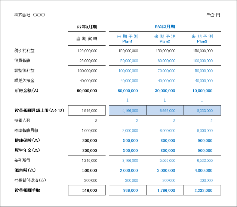Select the 税引前利益 value 123,000,000
This screenshot has height=207, width=237.
[87, 50]
